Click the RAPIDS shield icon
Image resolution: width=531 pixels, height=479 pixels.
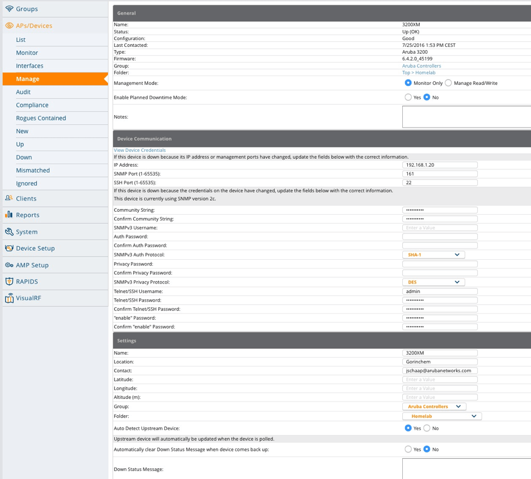coord(9,281)
